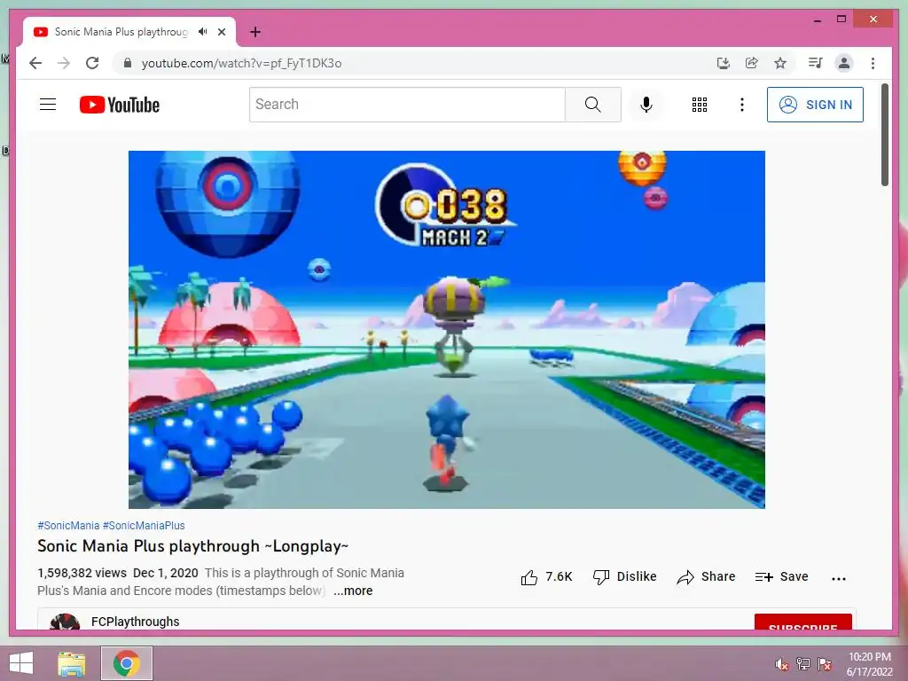View site information lock icon
The height and width of the screenshot is (681, 908).
[128, 63]
